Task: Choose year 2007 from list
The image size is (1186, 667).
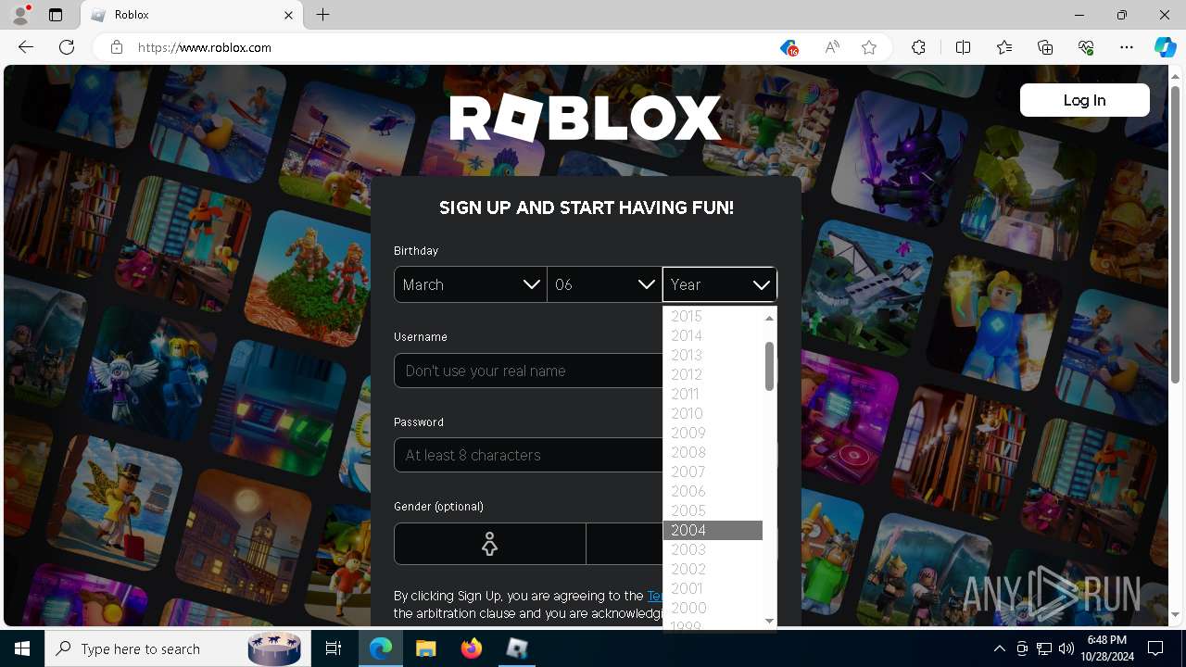Action: (x=713, y=472)
